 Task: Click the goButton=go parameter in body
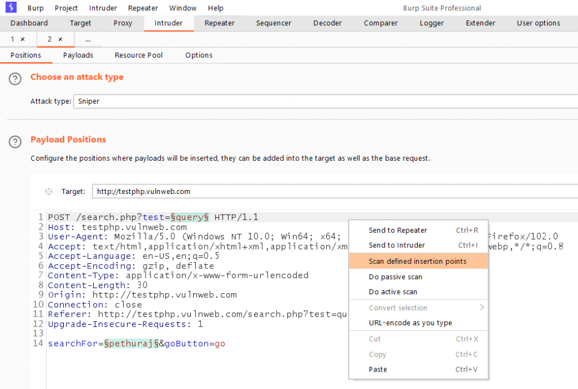[x=195, y=343]
